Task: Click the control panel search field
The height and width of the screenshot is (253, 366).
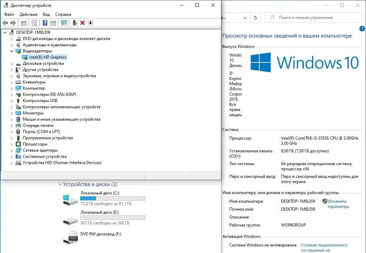Action: [x=314, y=18]
